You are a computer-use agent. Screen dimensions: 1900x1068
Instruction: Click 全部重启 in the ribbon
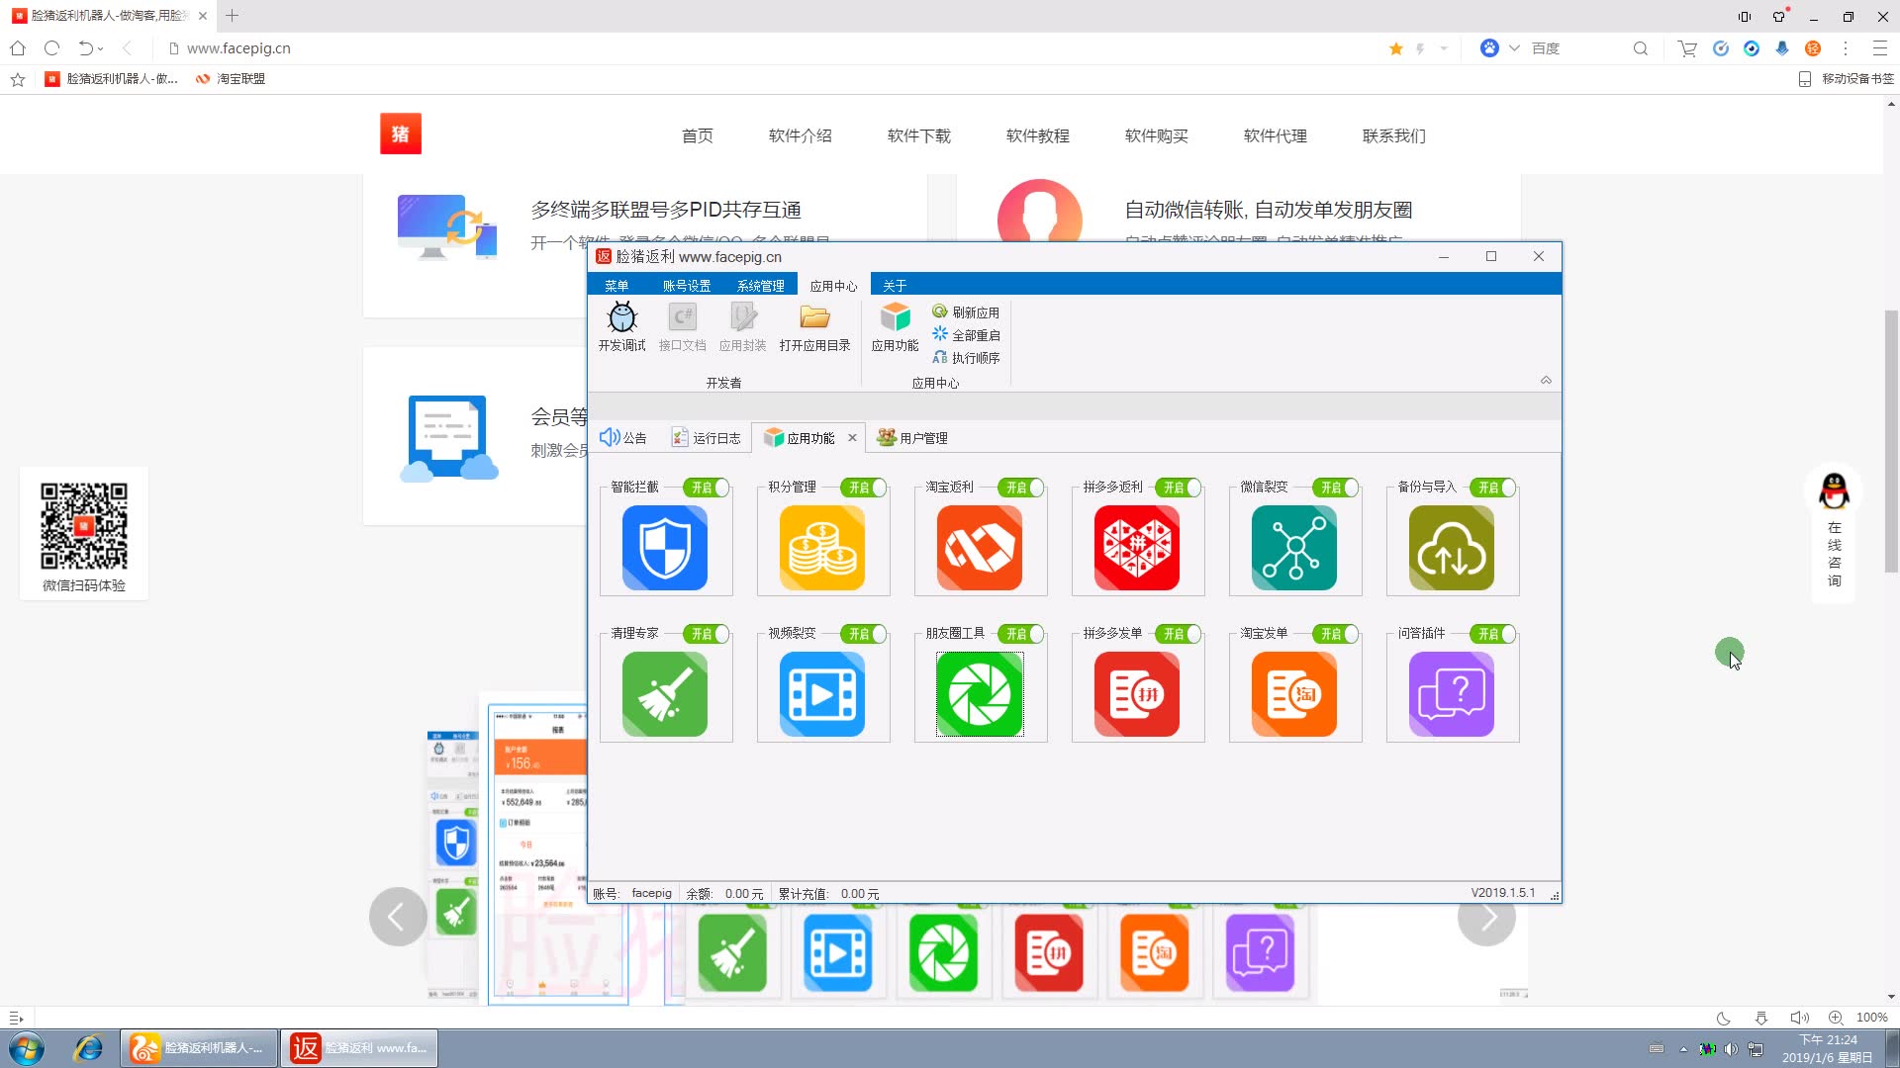click(x=966, y=334)
